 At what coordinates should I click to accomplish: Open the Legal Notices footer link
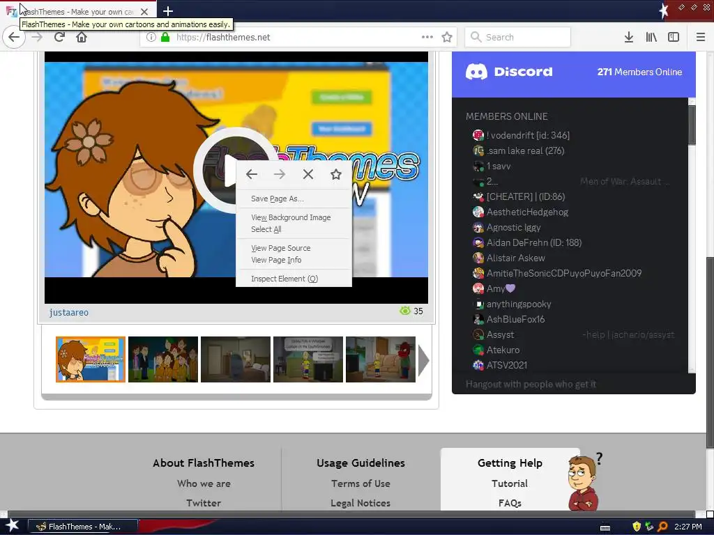tap(360, 503)
